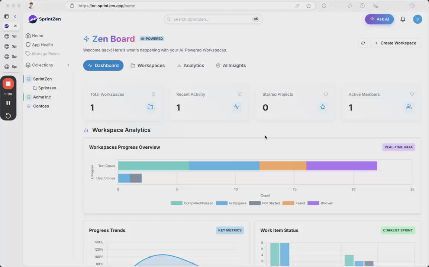Click the info icon on Starred Projects card
Screen dimensions: 429x267
326,94
